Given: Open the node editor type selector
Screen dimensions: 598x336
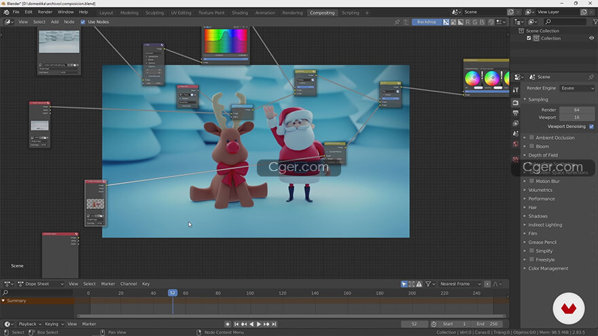Looking at the screenshot, I should pos(9,22).
